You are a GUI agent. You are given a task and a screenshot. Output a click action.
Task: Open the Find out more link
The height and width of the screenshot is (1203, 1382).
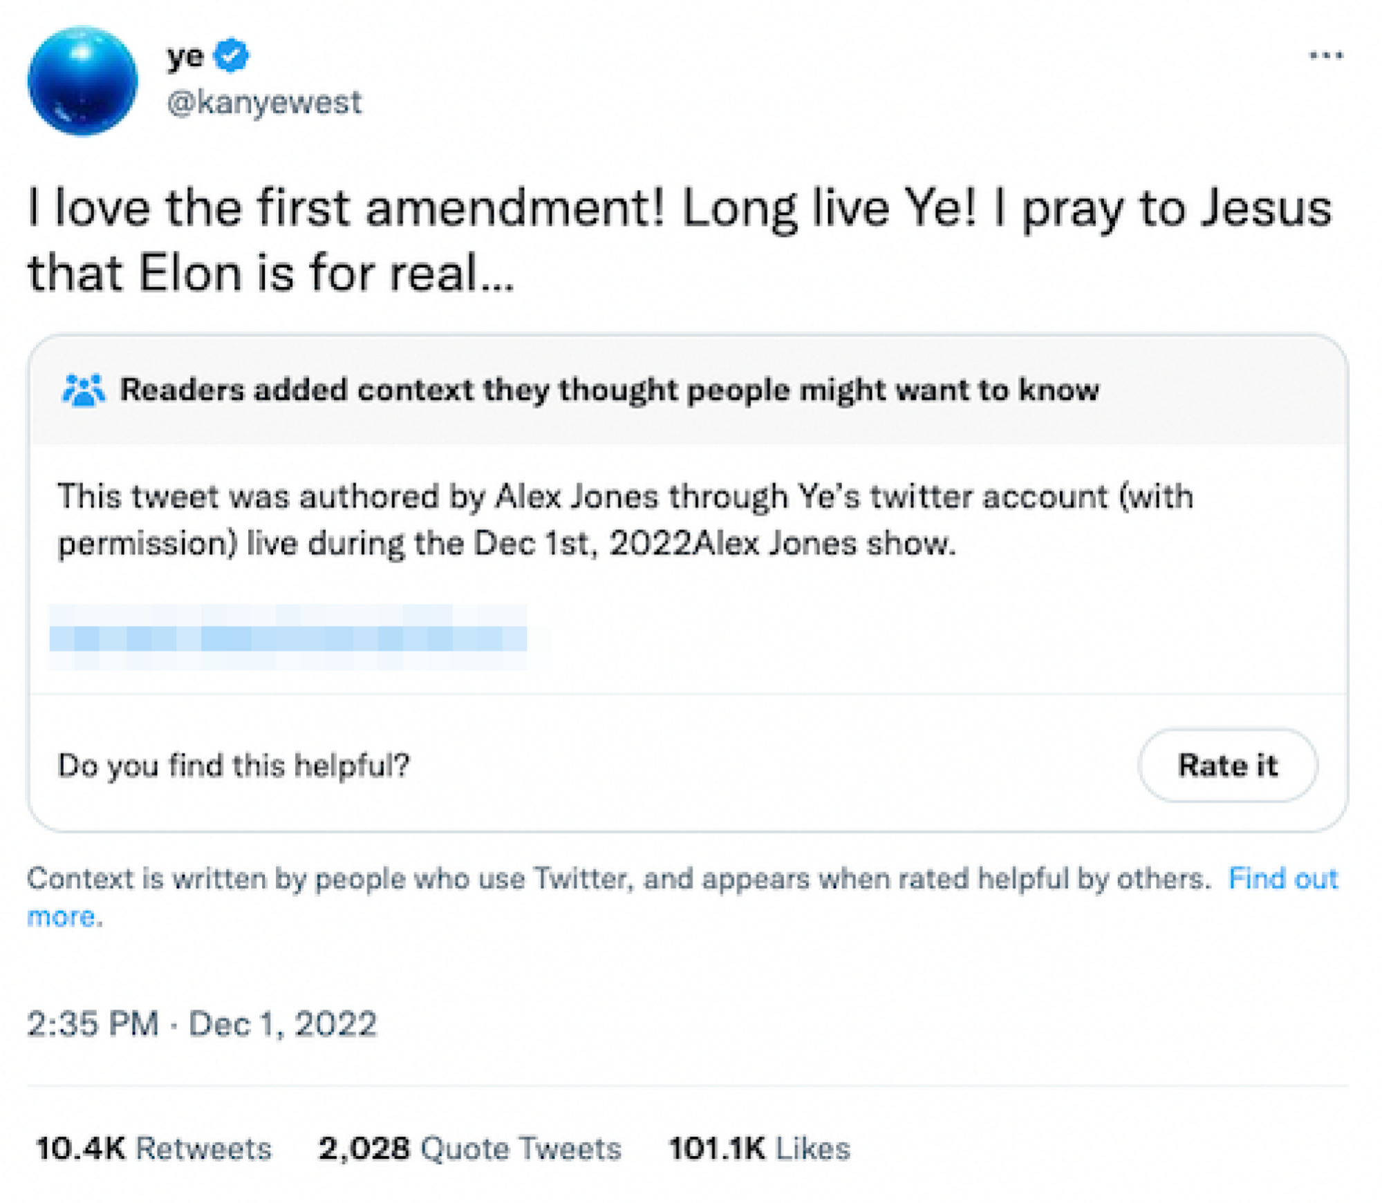tap(1285, 878)
